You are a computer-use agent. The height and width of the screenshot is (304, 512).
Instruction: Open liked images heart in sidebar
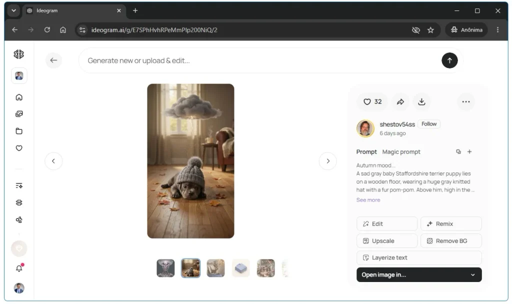pos(19,148)
